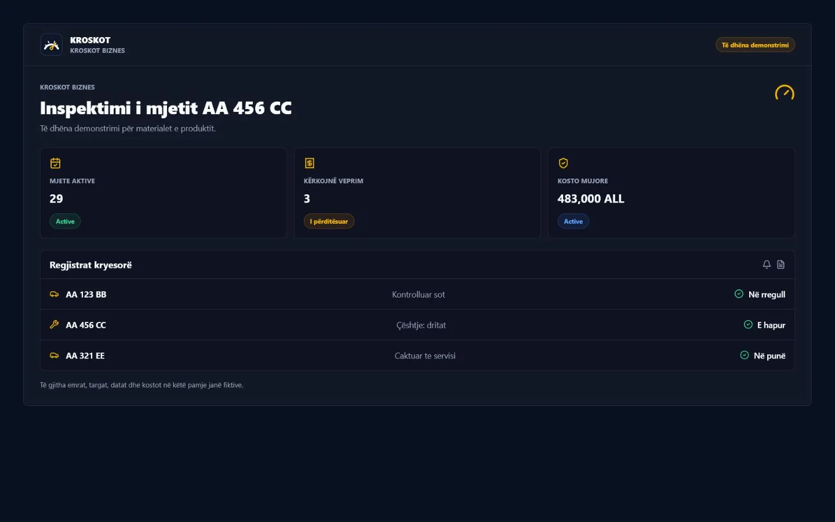Click the fictional data disclaimer footnote

coord(141,385)
